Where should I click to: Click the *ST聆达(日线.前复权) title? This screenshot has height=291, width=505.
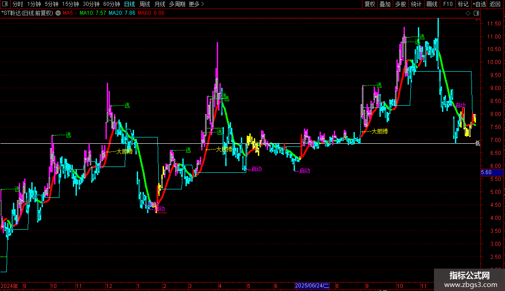pyautogui.click(x=27, y=13)
